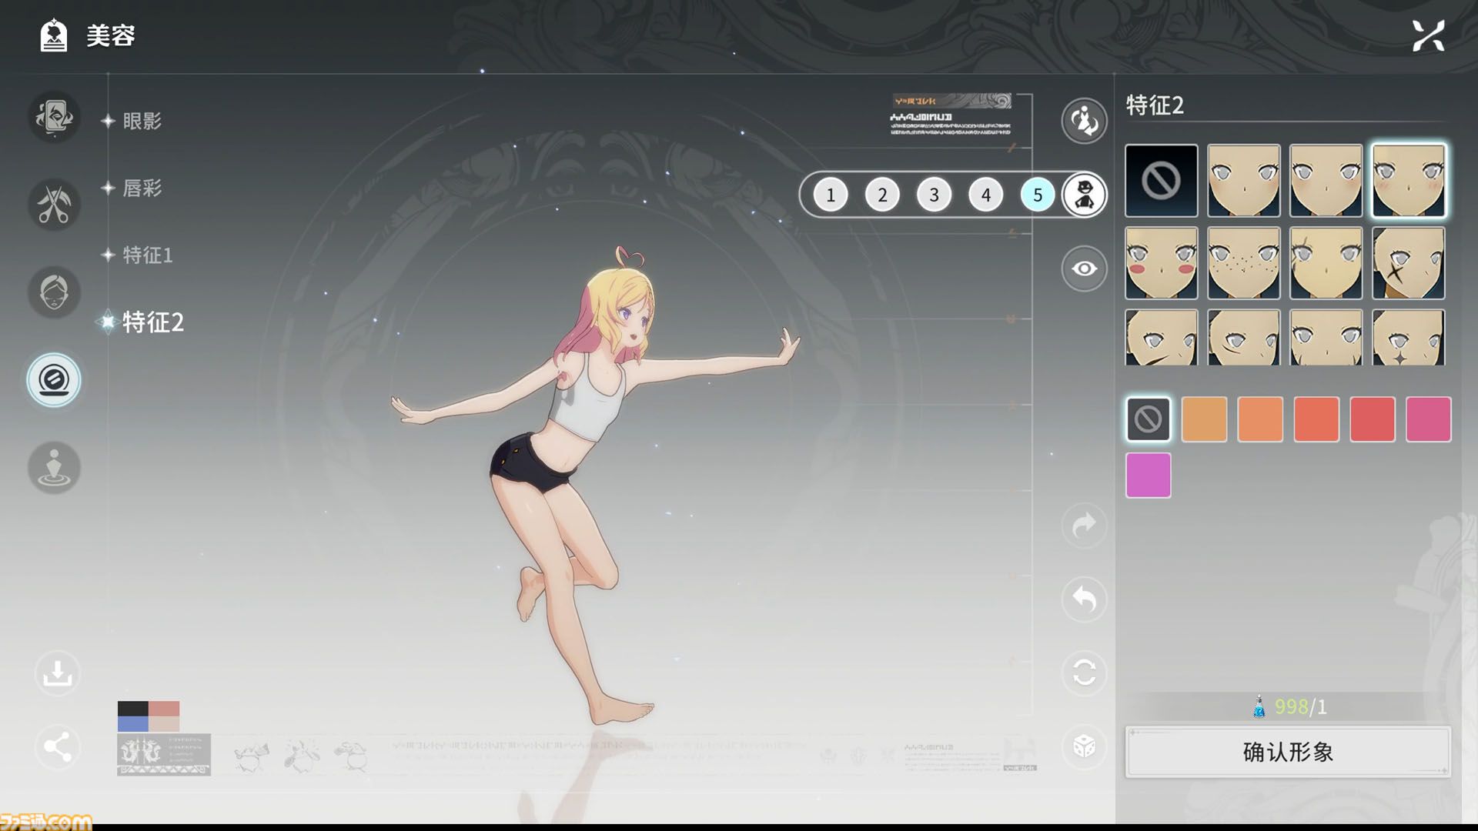This screenshot has height=831, width=1478.
Task: Open the body figure category icon
Action: click(54, 467)
